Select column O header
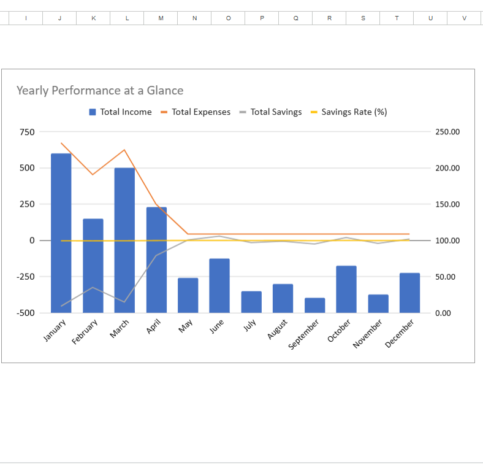The height and width of the screenshot is (465, 483). point(228,18)
